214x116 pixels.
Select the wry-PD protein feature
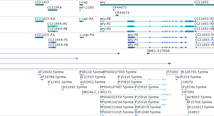click(157, 47)
